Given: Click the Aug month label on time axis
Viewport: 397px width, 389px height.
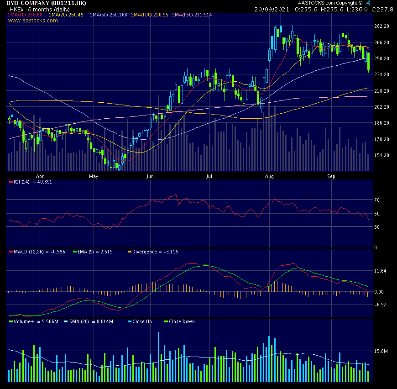Looking at the screenshot, I should coord(269,177).
